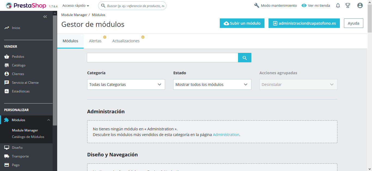Image resolution: width=372 pixels, height=171 pixels.
Task: Follow the Administration link in empty message
Action: pos(226,135)
